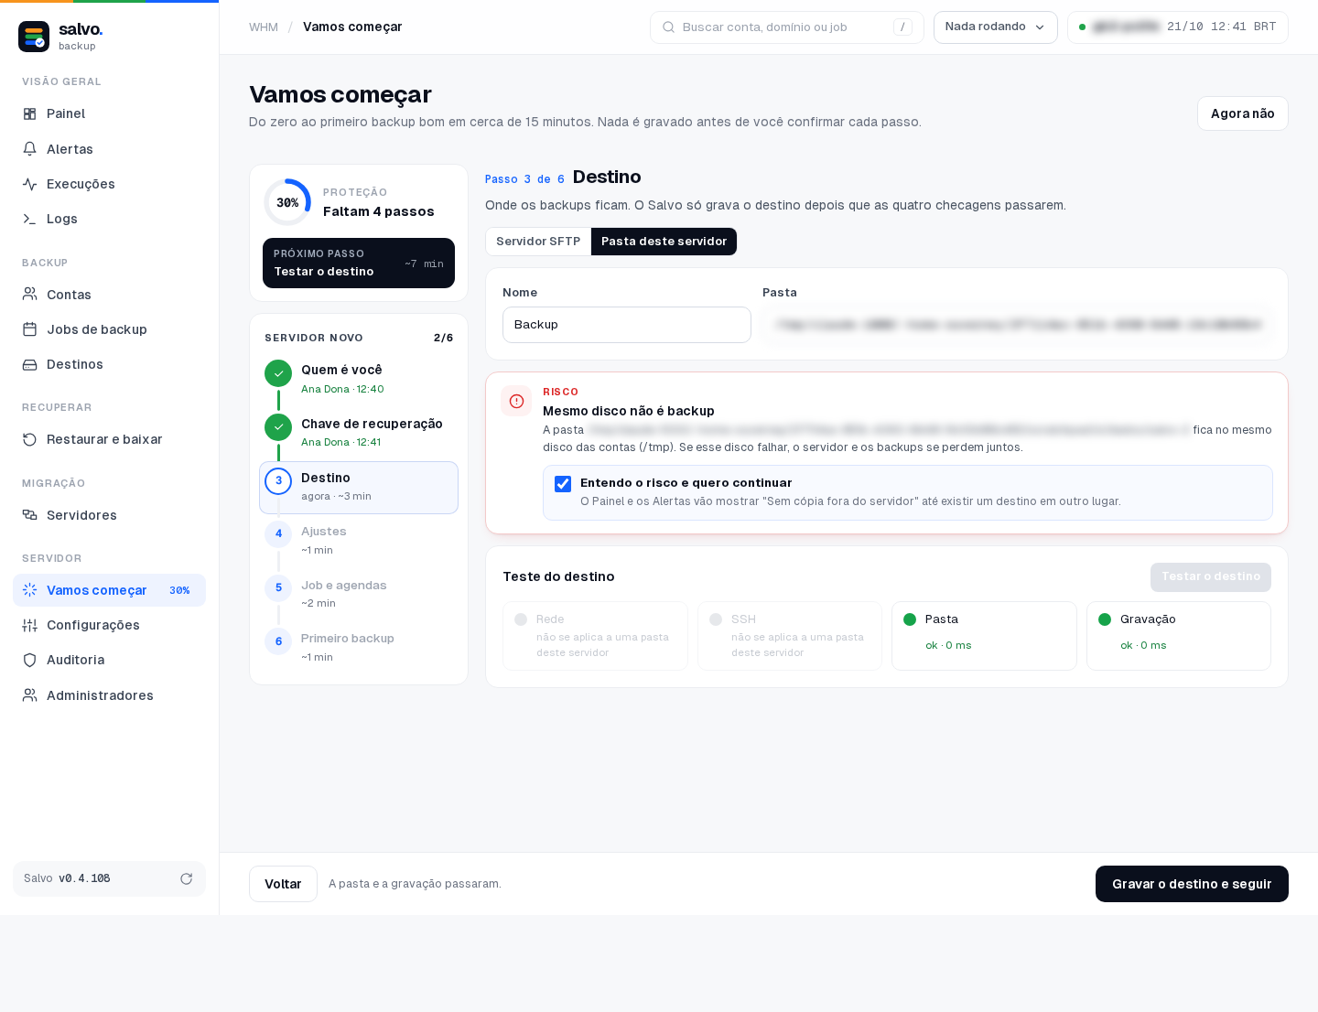Select step 5 Job e agendas

pos(359,594)
